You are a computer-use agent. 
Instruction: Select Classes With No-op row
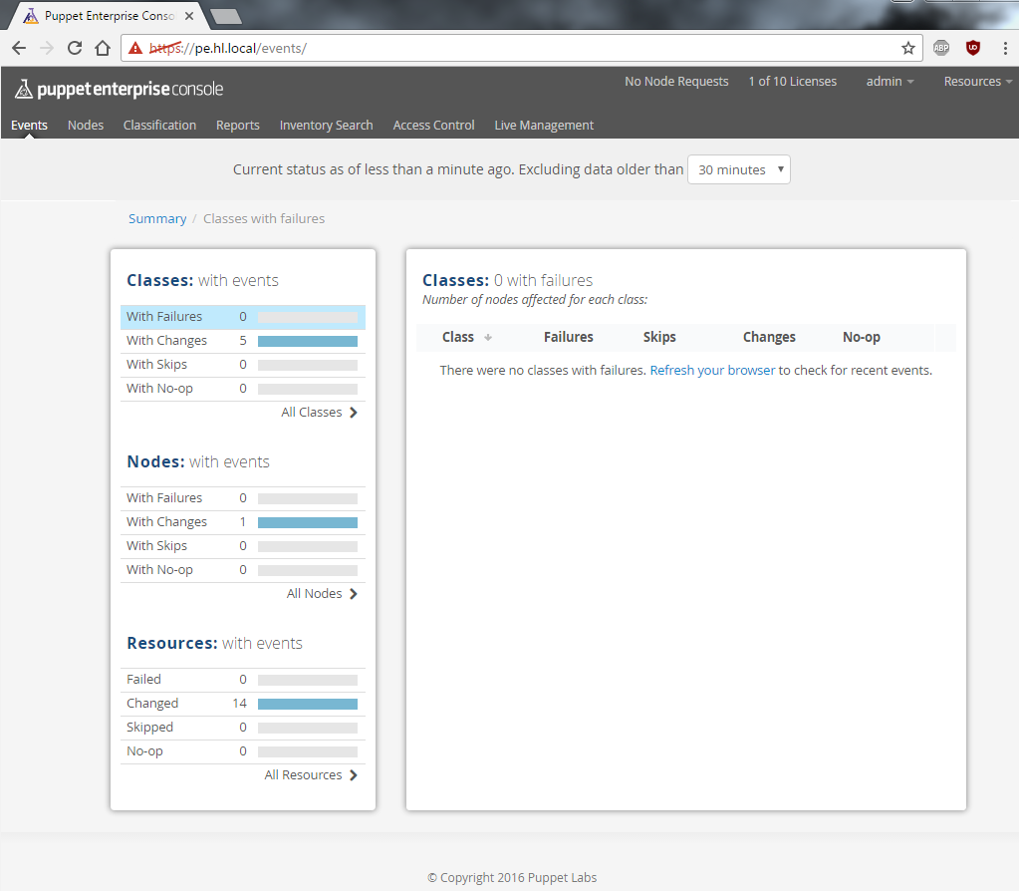point(243,389)
